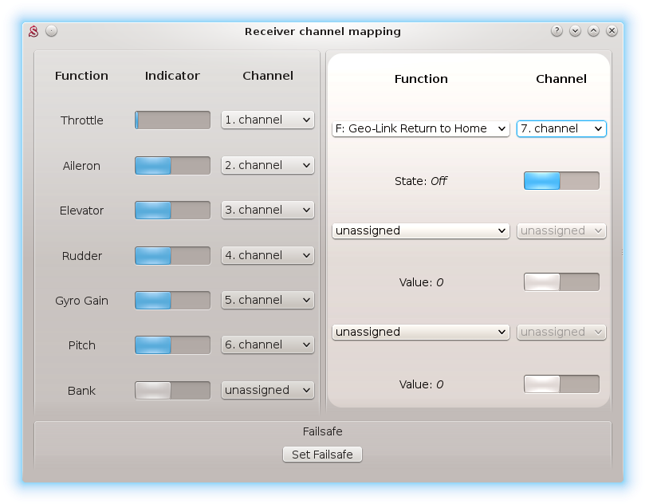Viewport: 645px width, 504px height.
Task: Click the Gyro Gain indicator bar
Action: click(173, 301)
